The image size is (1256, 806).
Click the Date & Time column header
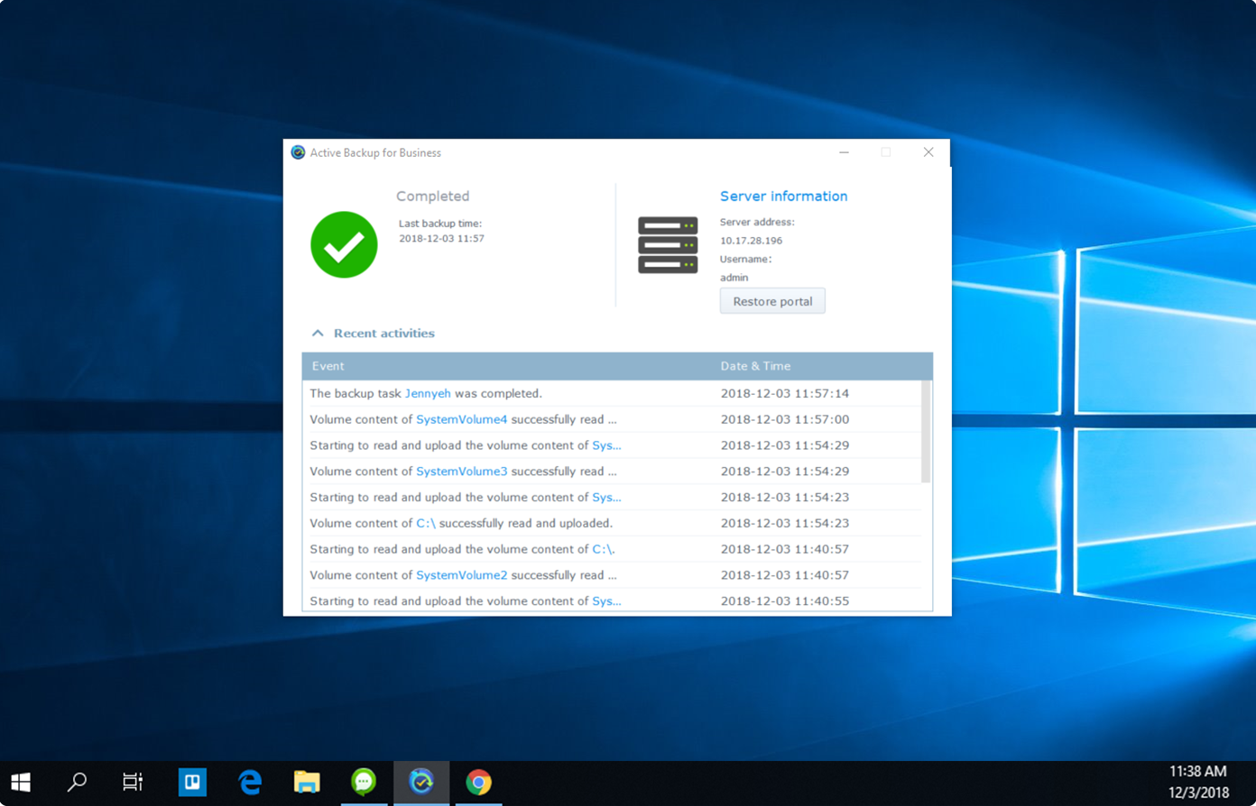[x=755, y=366]
